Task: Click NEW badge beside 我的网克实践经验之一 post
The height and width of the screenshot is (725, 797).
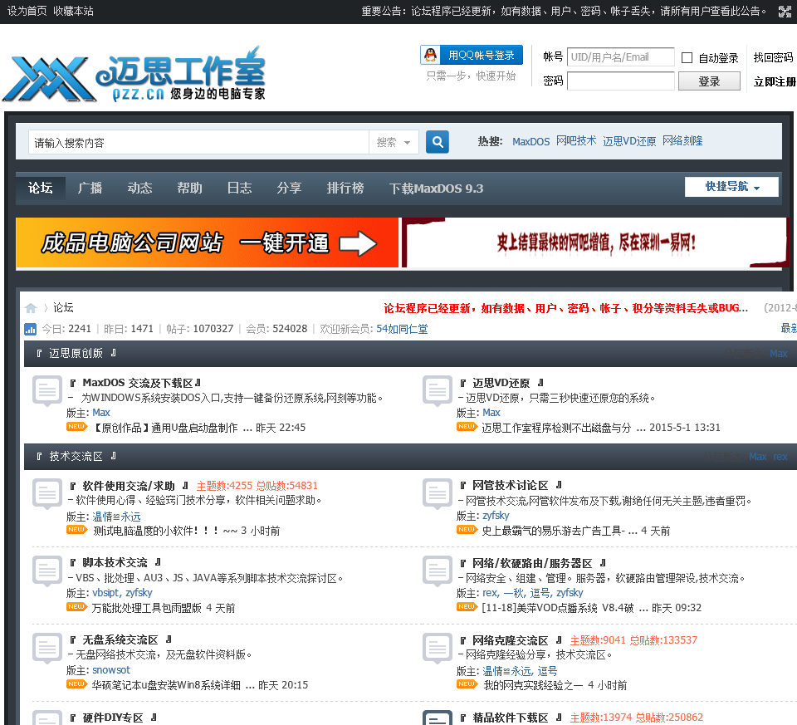Action: pyautogui.click(x=467, y=684)
